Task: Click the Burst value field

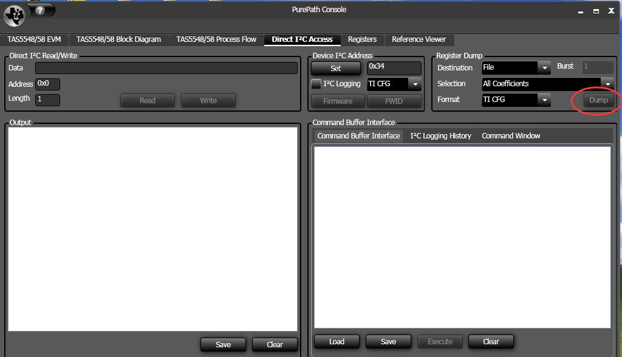Action: point(598,67)
